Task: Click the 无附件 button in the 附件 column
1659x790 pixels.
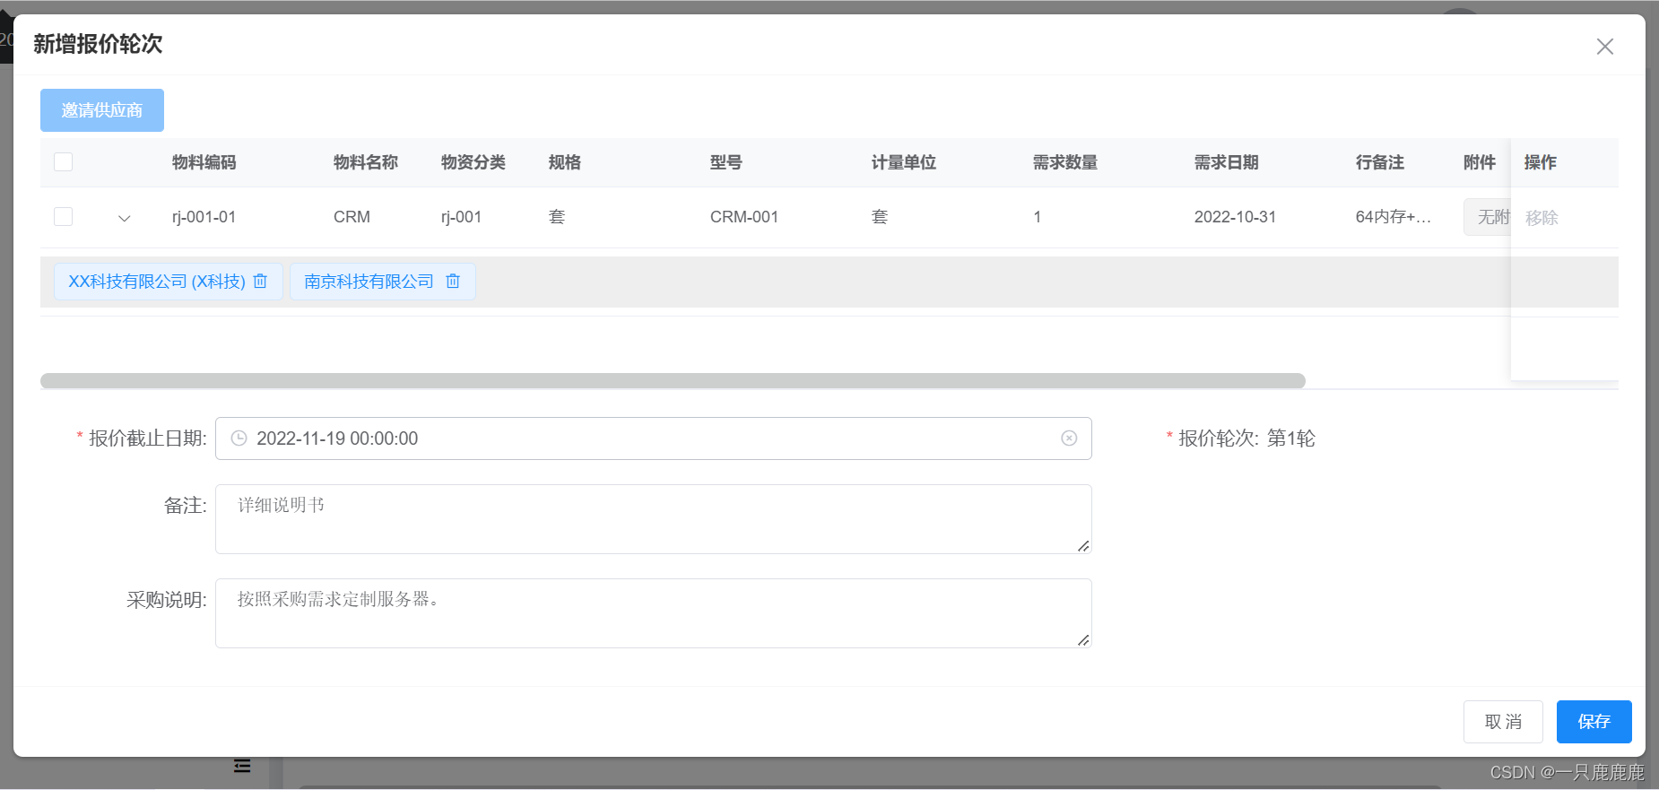Action: [1488, 217]
